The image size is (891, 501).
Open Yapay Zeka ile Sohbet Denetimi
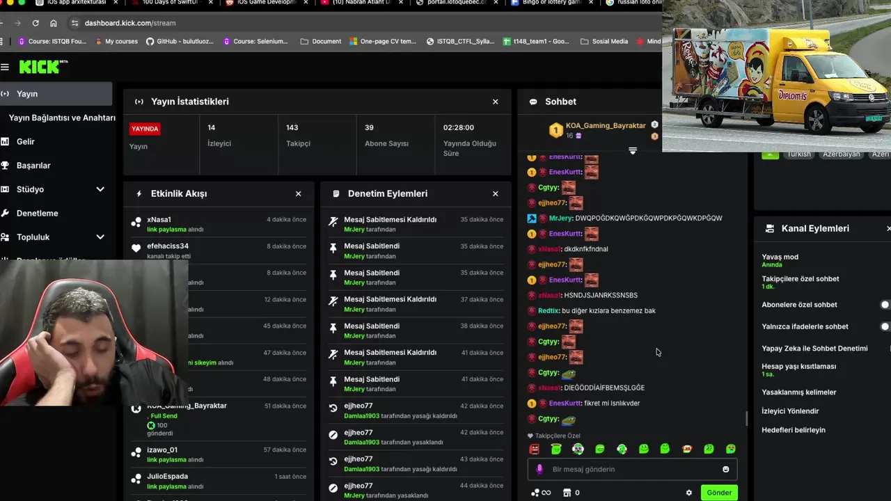click(814, 348)
